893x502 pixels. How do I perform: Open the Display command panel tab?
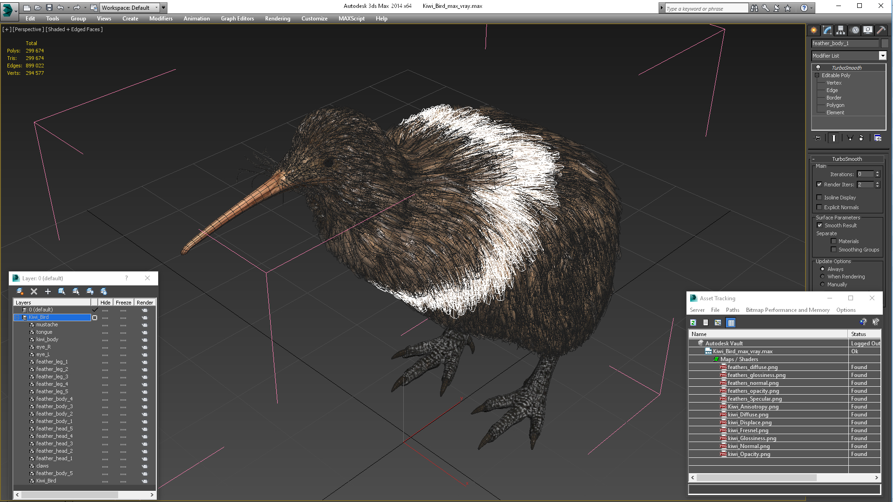pos(868,30)
